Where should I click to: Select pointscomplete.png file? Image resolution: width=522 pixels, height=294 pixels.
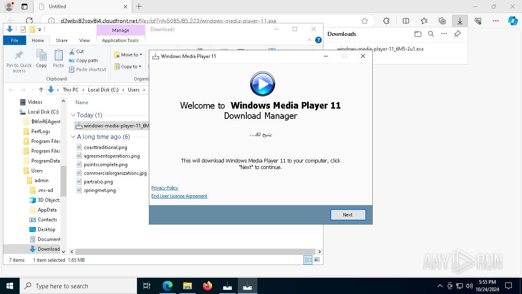(x=106, y=165)
